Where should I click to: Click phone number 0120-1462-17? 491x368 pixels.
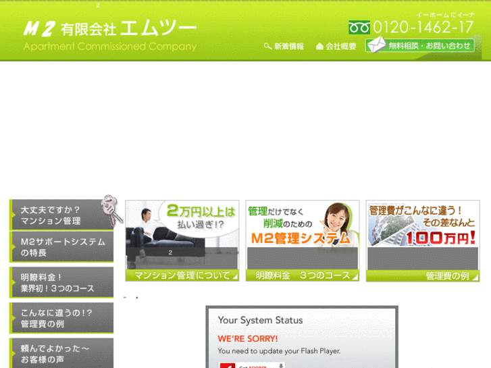click(x=423, y=27)
